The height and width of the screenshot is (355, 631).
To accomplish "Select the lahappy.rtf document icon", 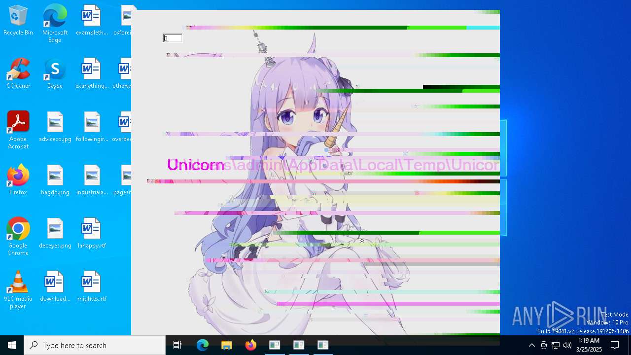I will pos(92,234).
